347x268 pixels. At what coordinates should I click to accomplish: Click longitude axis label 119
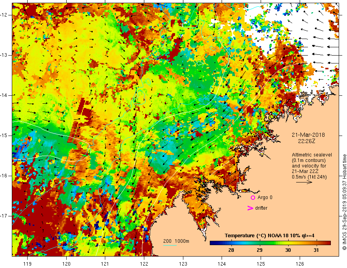click(x=28, y=264)
